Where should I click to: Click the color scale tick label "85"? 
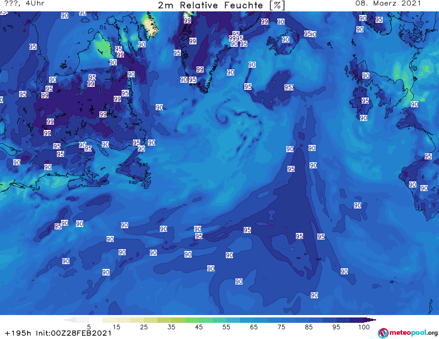pos(308,327)
